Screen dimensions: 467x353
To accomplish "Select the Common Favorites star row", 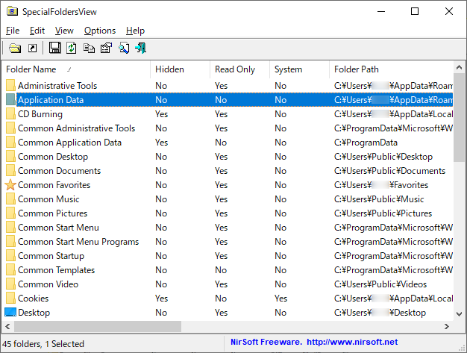I will tap(54, 185).
